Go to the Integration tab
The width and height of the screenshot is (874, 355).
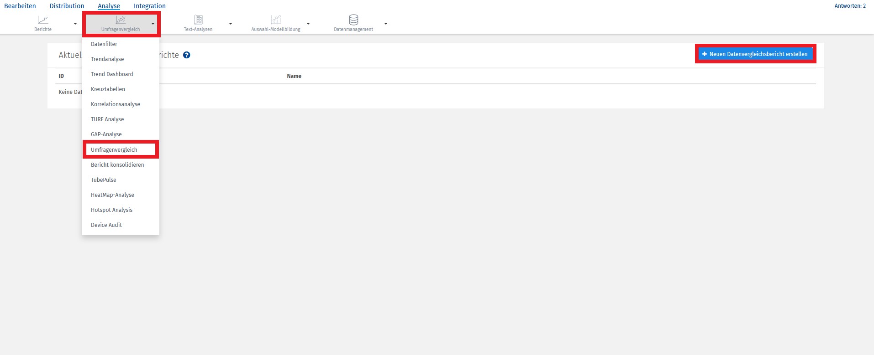click(150, 6)
